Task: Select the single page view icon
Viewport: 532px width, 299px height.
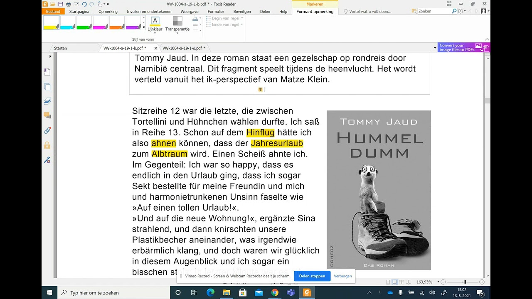Action: [388, 282]
